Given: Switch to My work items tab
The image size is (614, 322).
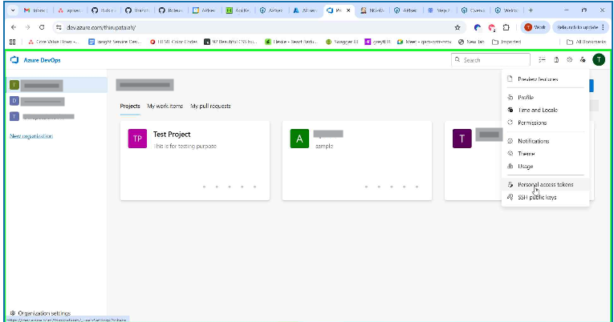Looking at the screenshot, I should (165, 106).
